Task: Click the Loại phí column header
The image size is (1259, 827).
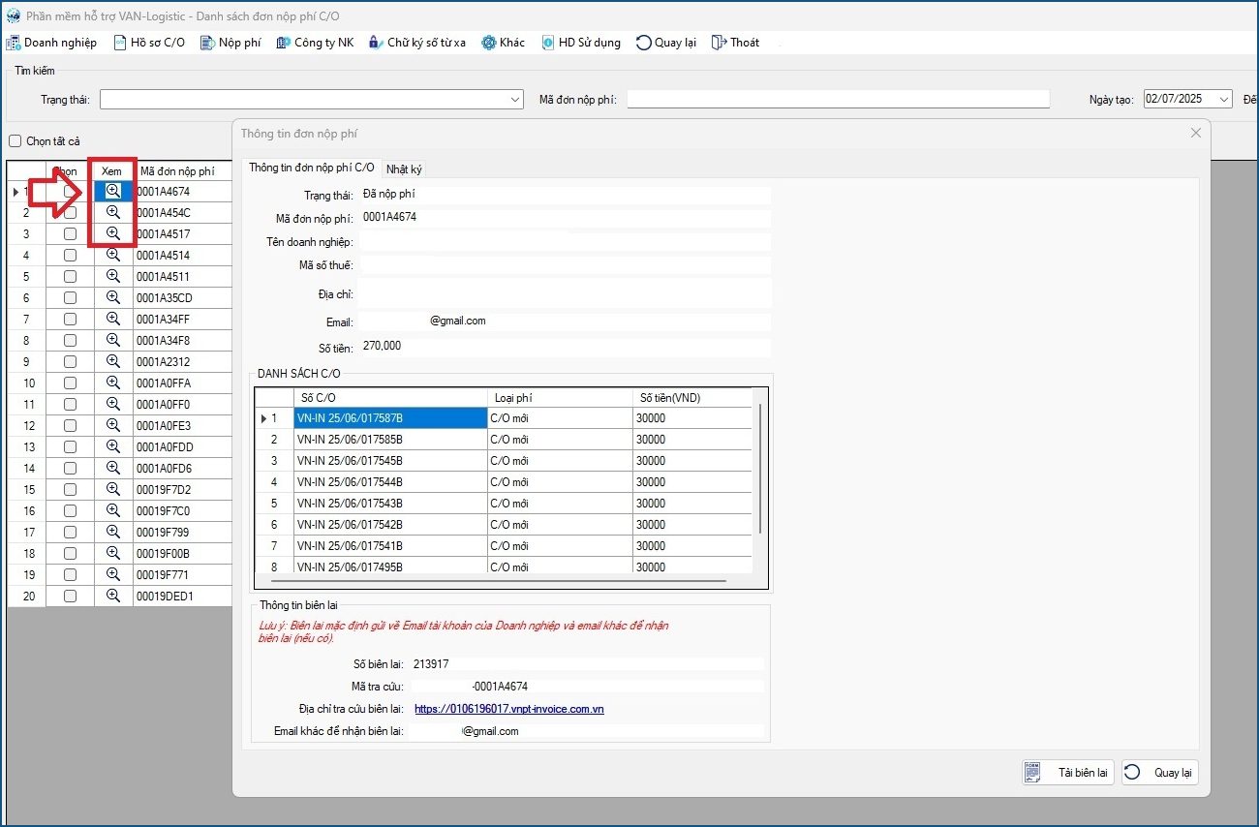Action: (x=560, y=398)
